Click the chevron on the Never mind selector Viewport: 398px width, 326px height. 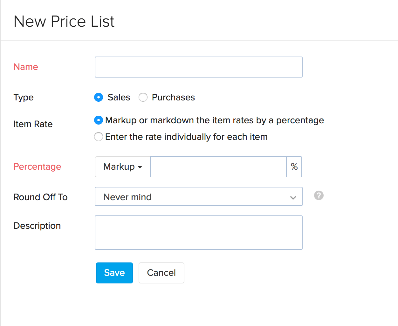(x=293, y=197)
